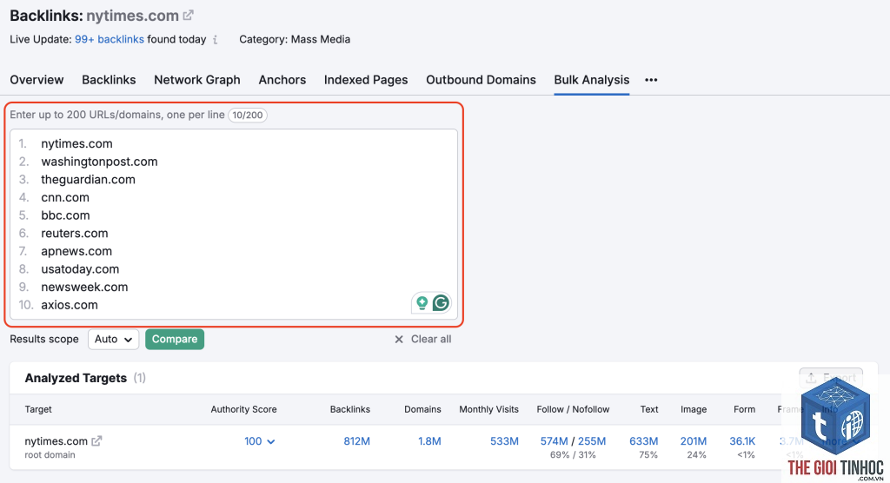This screenshot has height=483, width=890.
Task: Open the Results scope Auto dropdown
Action: (x=113, y=340)
